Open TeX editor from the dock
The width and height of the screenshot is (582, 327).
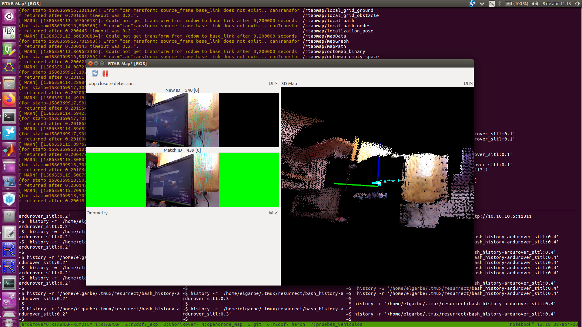9,32
